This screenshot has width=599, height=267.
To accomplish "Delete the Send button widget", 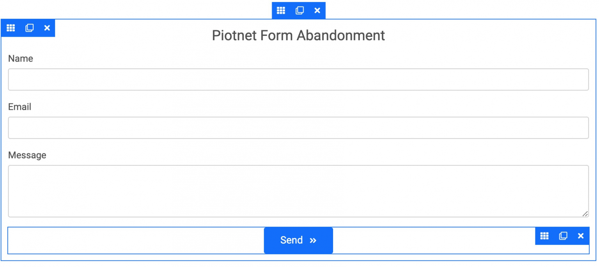I will [x=581, y=236].
